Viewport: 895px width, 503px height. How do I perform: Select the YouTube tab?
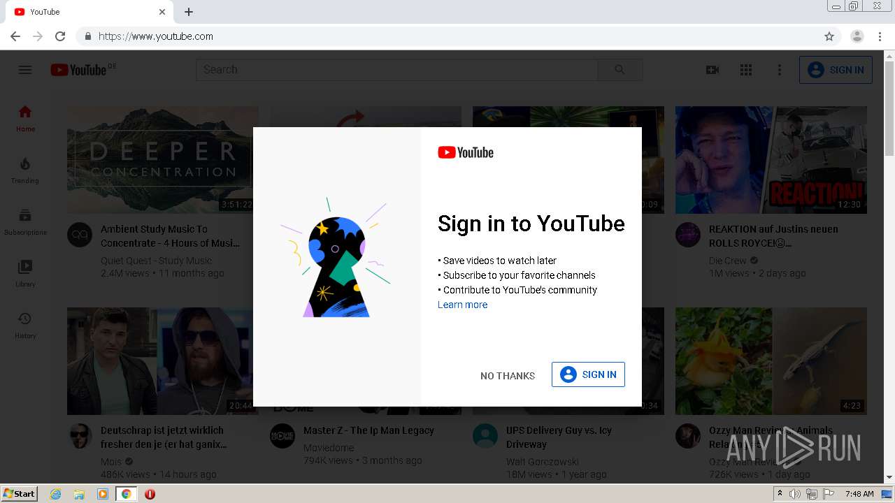[x=89, y=12]
